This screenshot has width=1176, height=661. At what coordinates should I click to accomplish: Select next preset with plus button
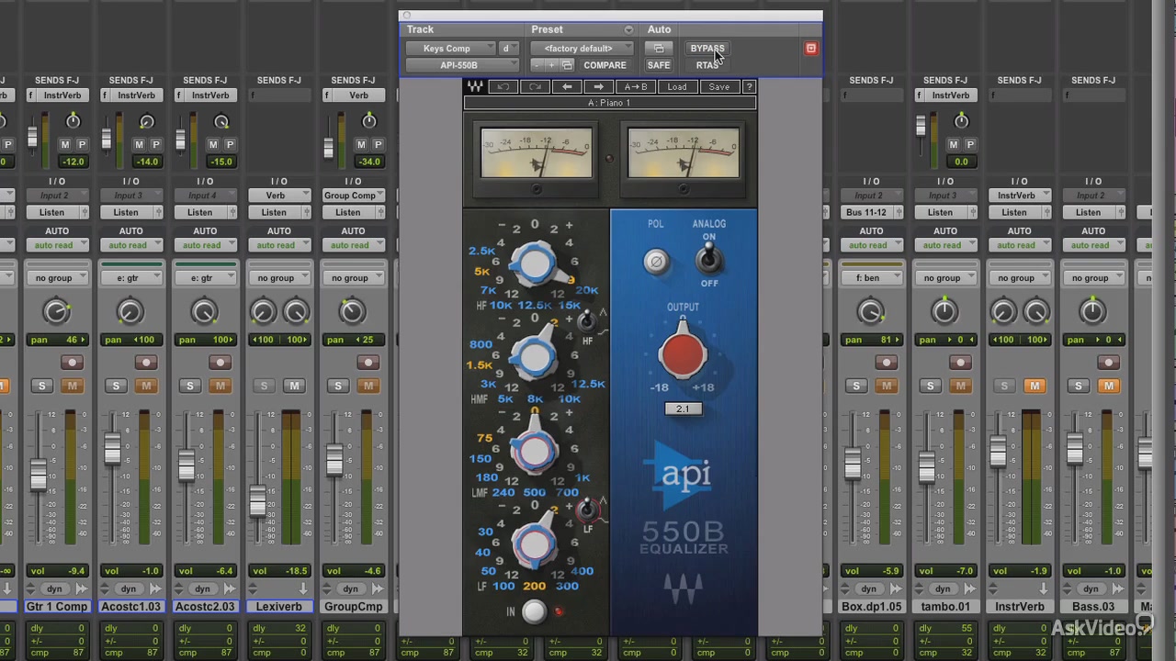(551, 65)
